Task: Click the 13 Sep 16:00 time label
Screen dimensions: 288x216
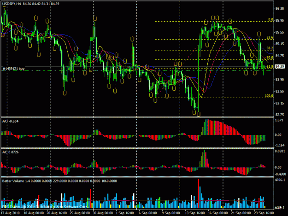Action: pos(195,213)
